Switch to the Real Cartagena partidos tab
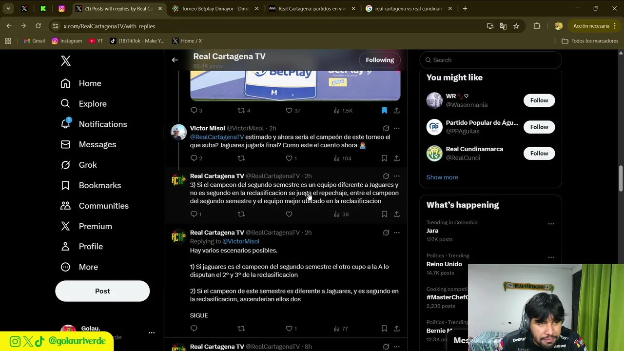Image resolution: width=624 pixels, height=351 pixels. click(312, 8)
